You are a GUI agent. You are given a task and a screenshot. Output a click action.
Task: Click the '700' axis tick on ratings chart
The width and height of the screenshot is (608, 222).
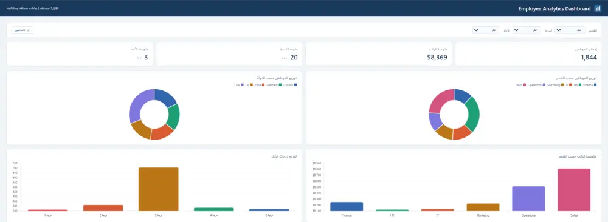click(x=15, y=168)
